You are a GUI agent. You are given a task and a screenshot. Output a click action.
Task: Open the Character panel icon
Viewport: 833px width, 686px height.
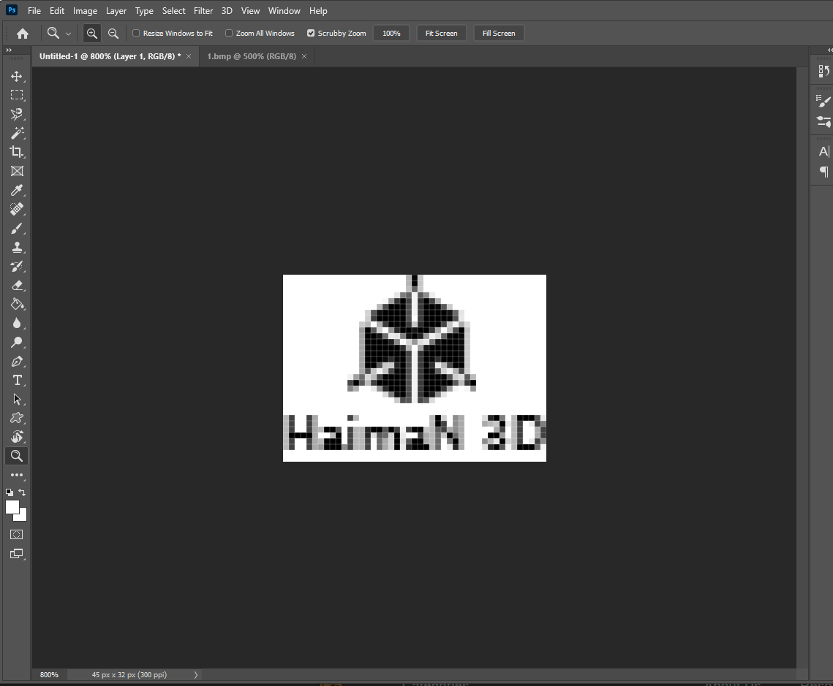click(x=823, y=152)
